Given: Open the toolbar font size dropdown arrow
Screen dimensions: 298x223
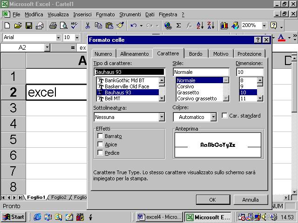Looking at the screenshot, I should coord(77,38).
